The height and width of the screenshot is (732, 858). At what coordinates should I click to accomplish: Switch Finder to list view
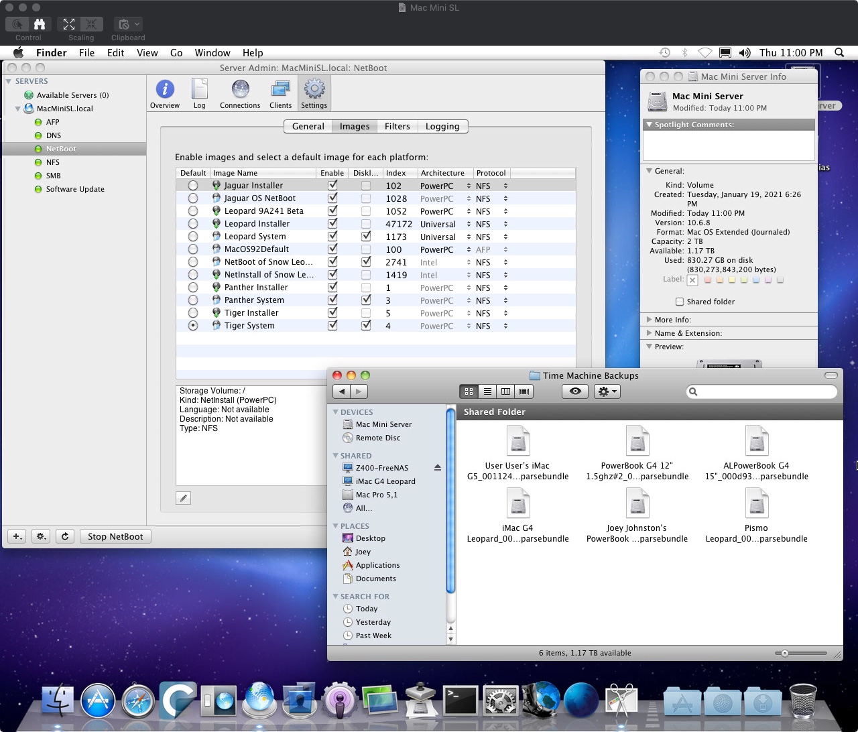[x=487, y=391]
